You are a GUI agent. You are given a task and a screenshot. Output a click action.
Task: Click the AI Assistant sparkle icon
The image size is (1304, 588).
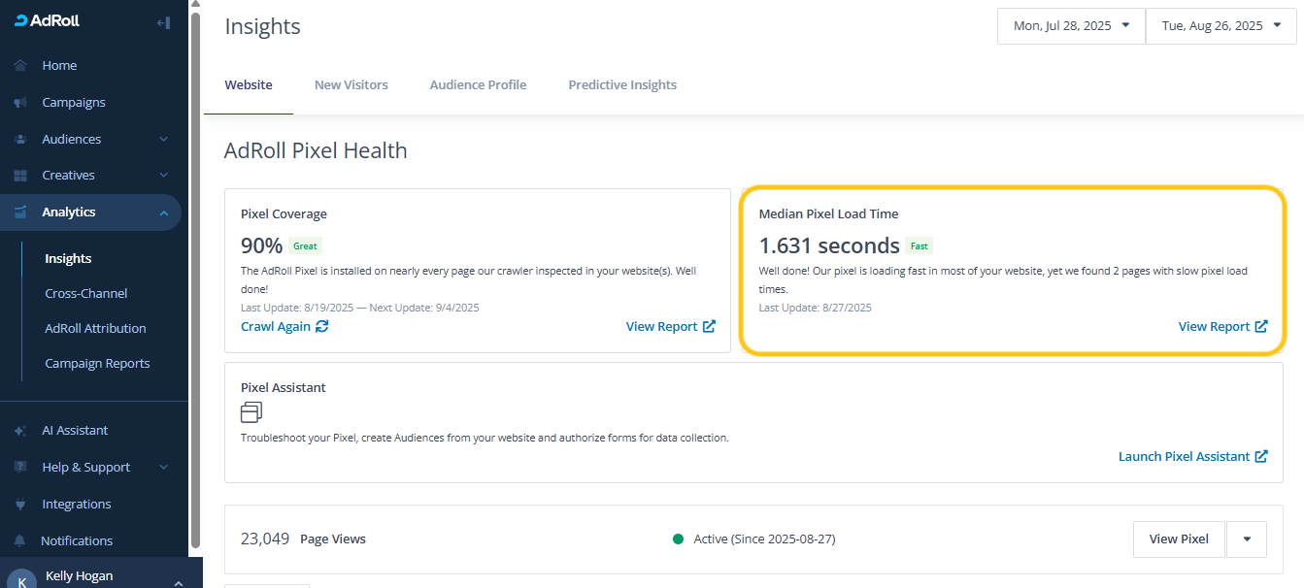pos(20,431)
